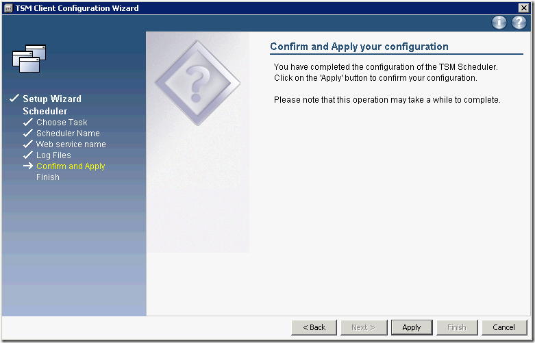The width and height of the screenshot is (535, 343).
Task: Click the Finish step in the sidebar list
Action: pos(48,177)
